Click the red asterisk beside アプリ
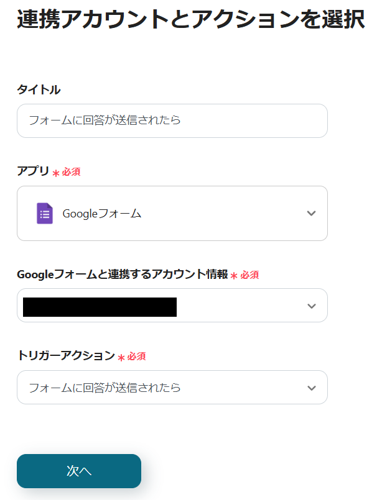The width and height of the screenshot is (382, 500). tap(56, 173)
